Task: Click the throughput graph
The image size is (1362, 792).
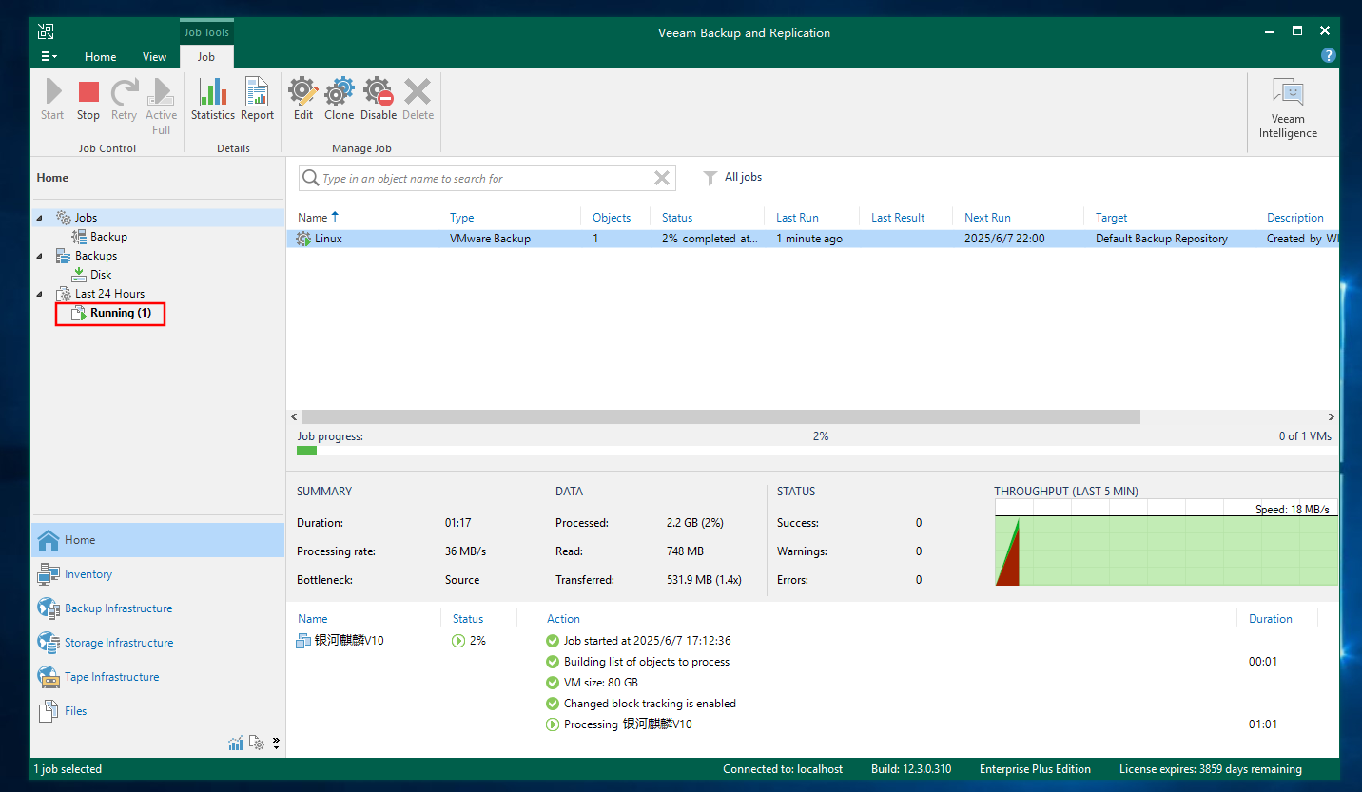Action: click(1166, 543)
